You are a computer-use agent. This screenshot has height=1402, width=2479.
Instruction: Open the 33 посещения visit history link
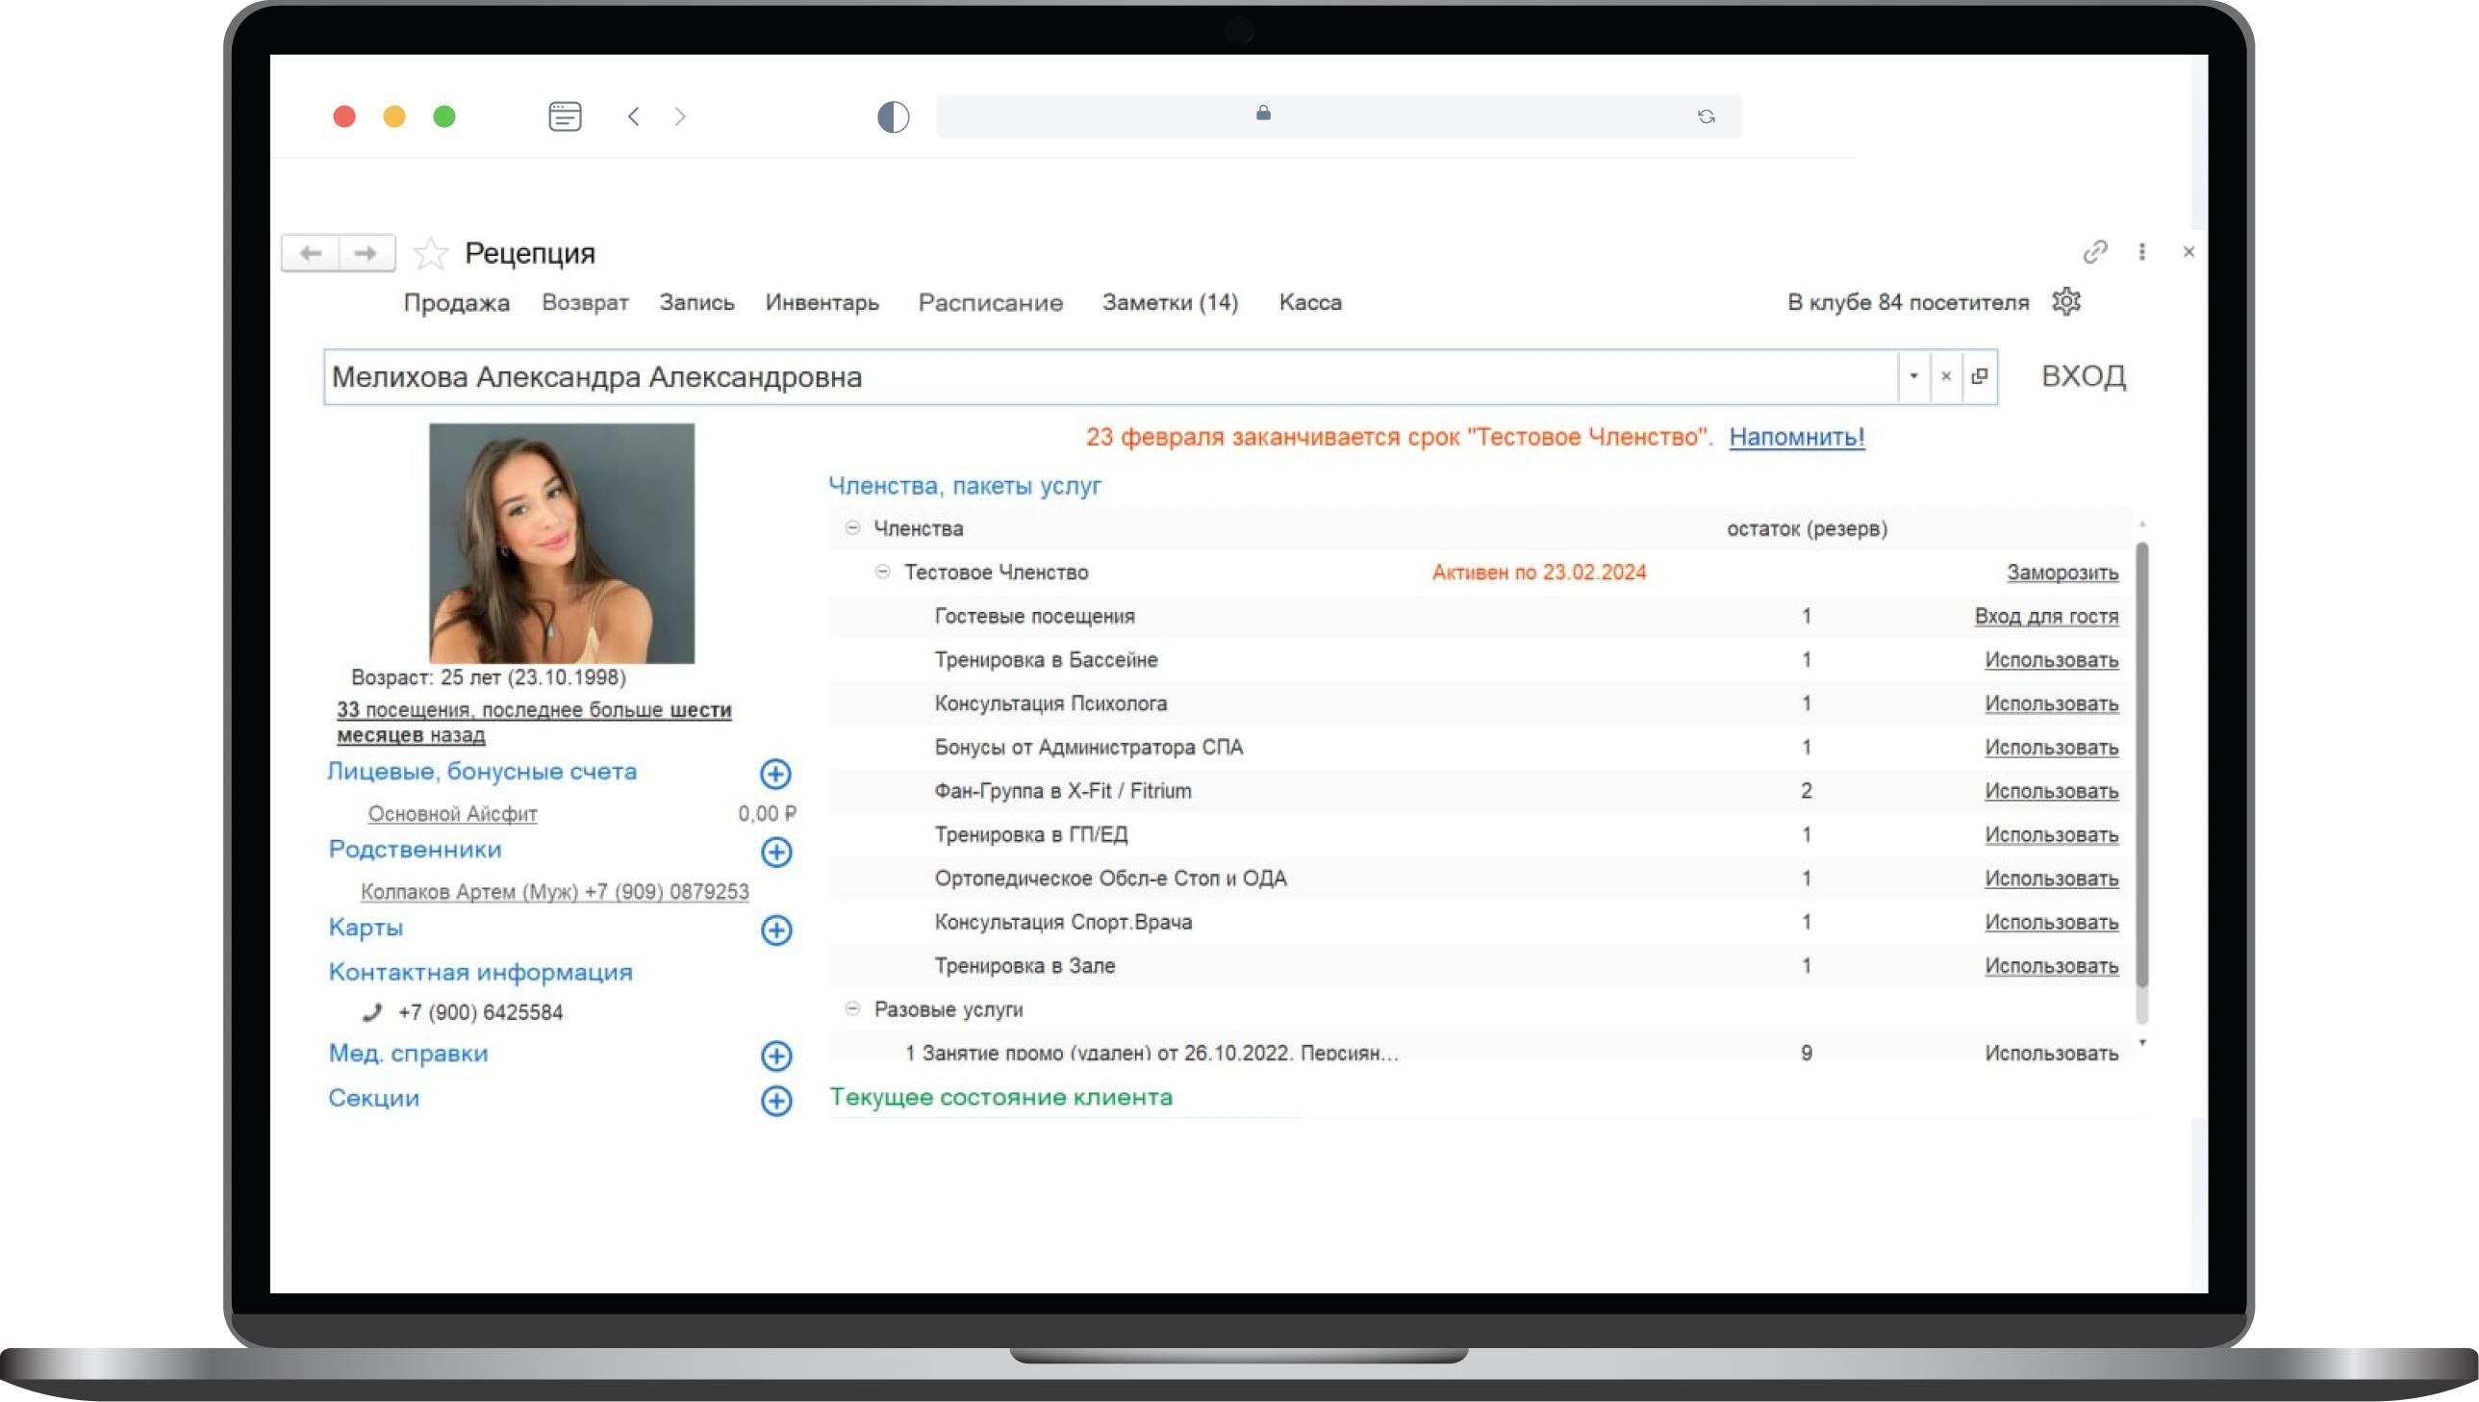(534, 723)
